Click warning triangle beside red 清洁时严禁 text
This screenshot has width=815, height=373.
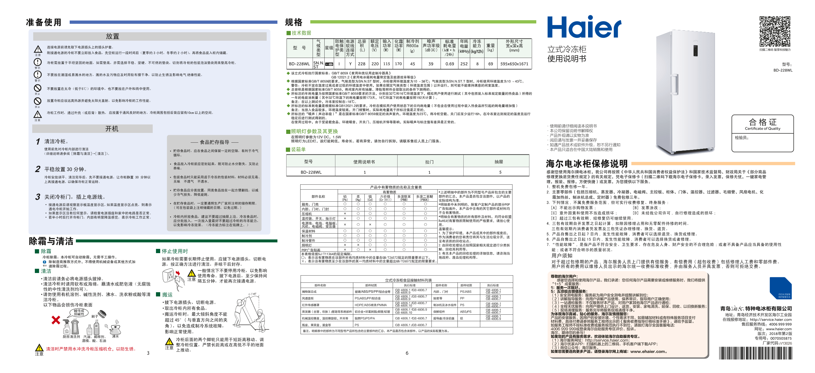click(39, 348)
